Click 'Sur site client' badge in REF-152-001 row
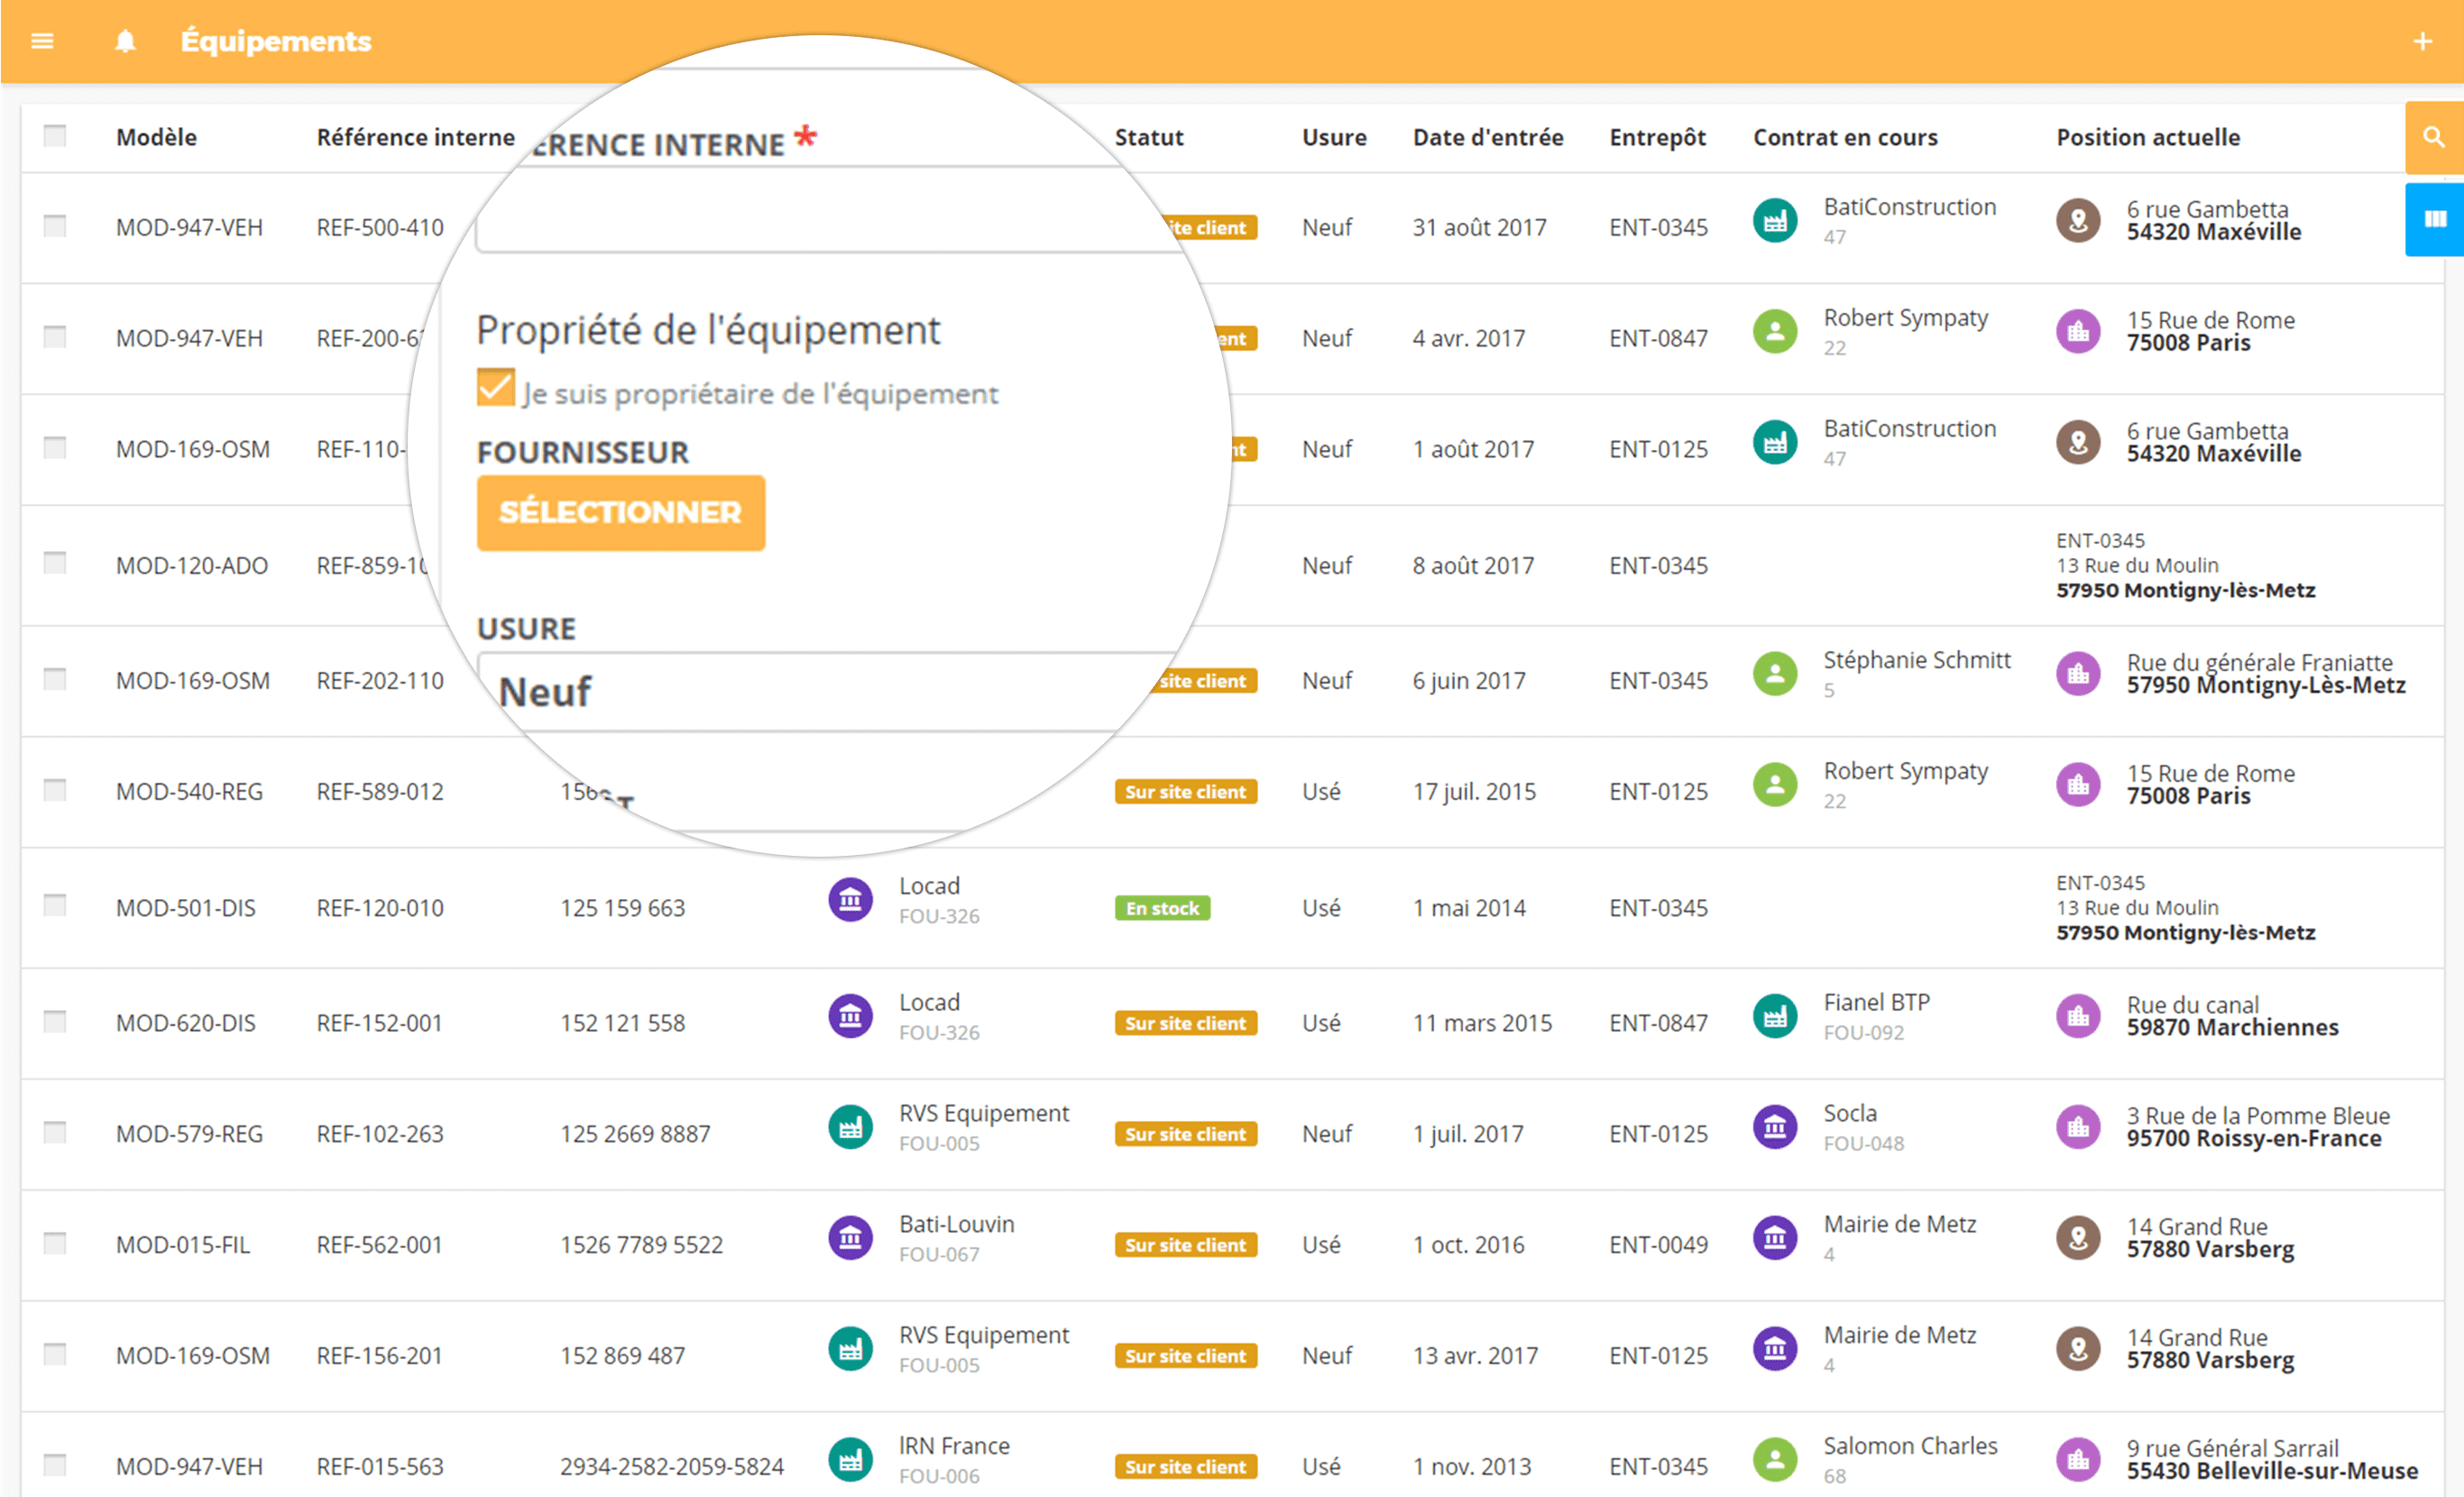 pyautogui.click(x=1185, y=1023)
